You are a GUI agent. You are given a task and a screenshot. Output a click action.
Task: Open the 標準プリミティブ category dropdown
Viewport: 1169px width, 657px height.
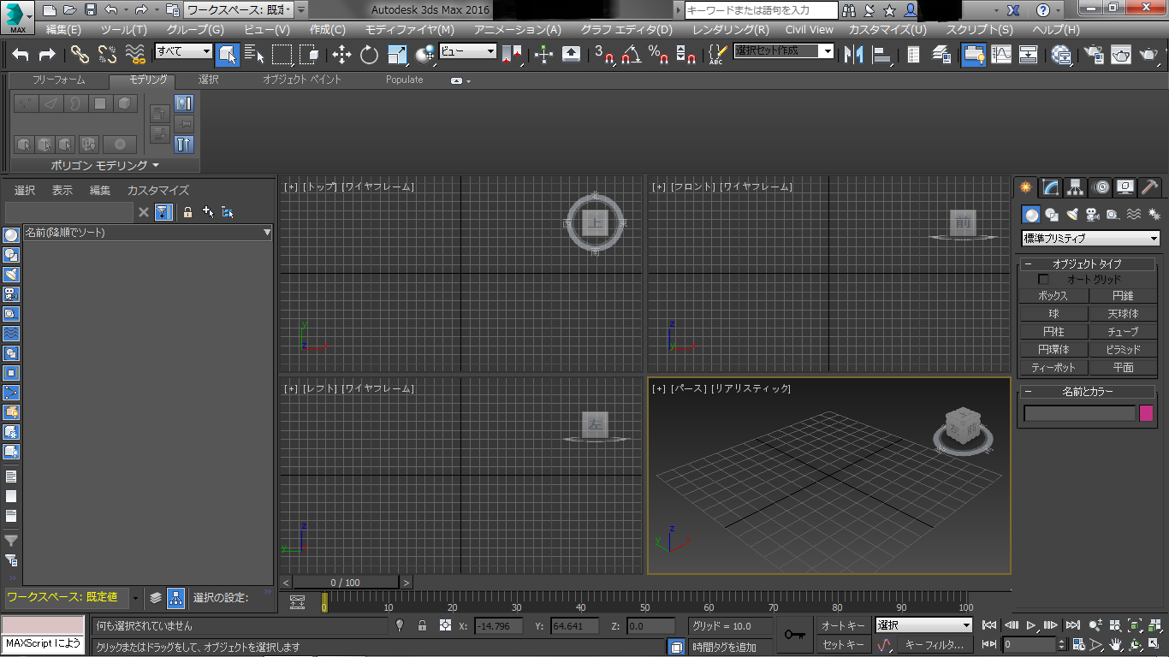pos(1091,239)
